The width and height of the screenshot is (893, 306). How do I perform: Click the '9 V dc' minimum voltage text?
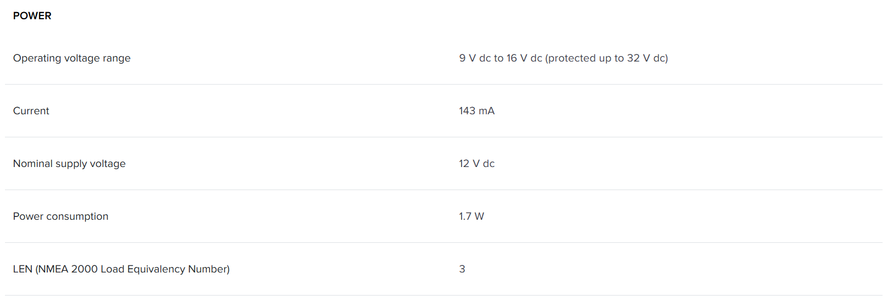click(x=474, y=58)
